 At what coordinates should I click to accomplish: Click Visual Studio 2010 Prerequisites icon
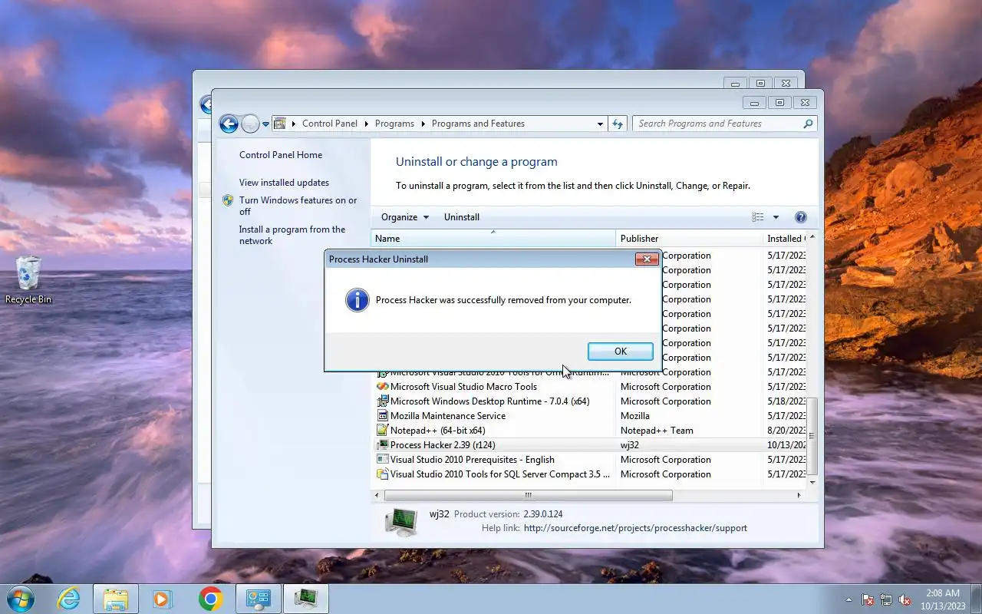(382, 460)
